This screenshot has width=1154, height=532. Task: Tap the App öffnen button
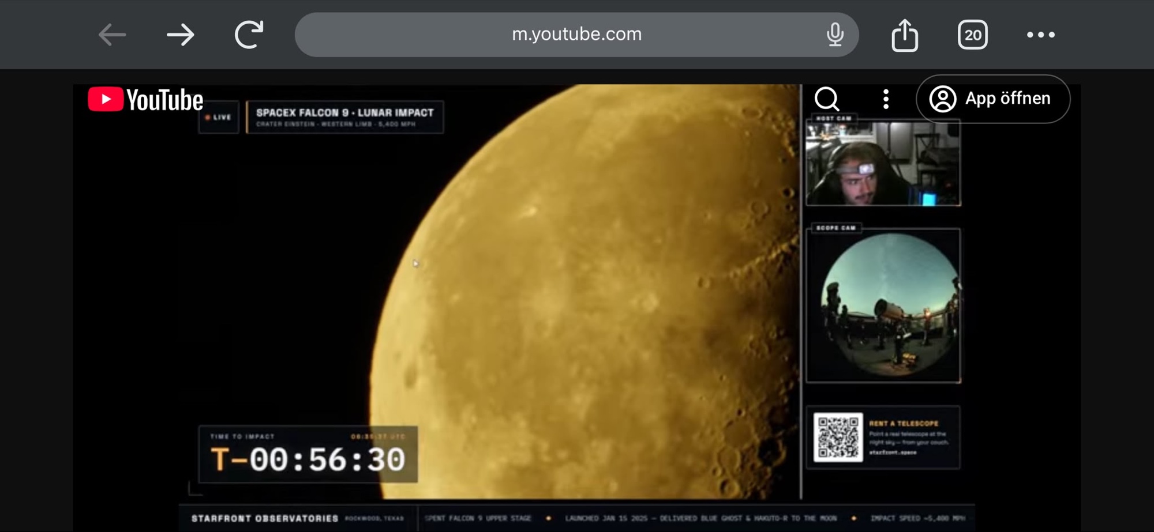point(993,99)
